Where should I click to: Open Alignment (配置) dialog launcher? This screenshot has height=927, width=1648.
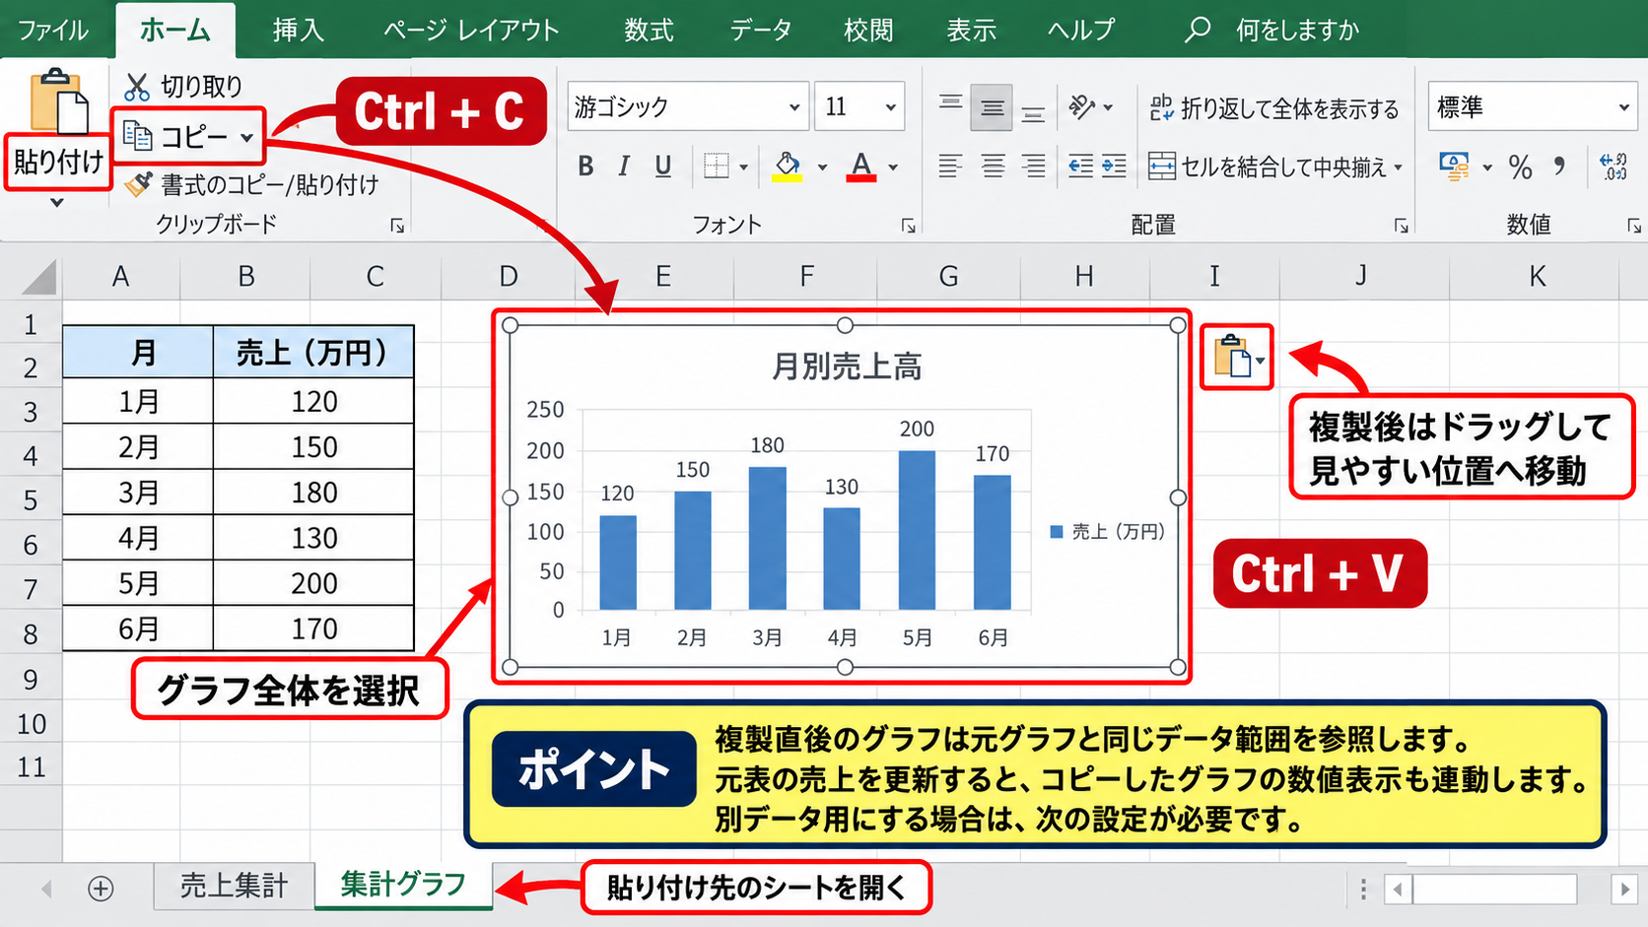coord(1401,226)
